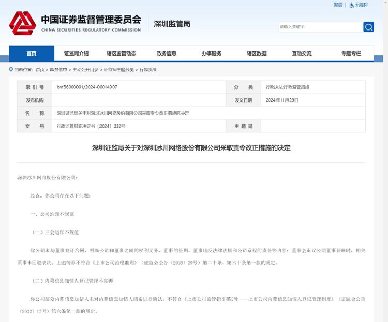388x322 pixels.
Task: Click the location pin breadcrumb icon
Action: (11, 70)
